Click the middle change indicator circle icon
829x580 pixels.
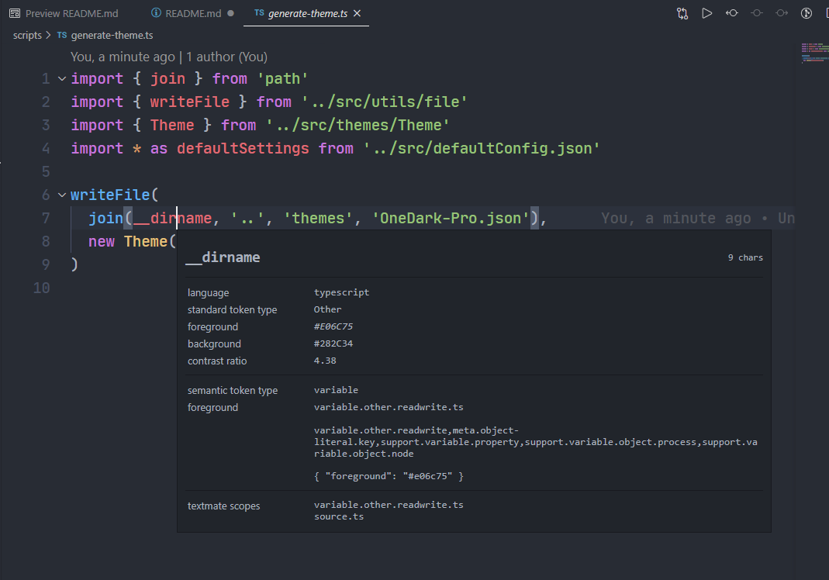coord(757,13)
